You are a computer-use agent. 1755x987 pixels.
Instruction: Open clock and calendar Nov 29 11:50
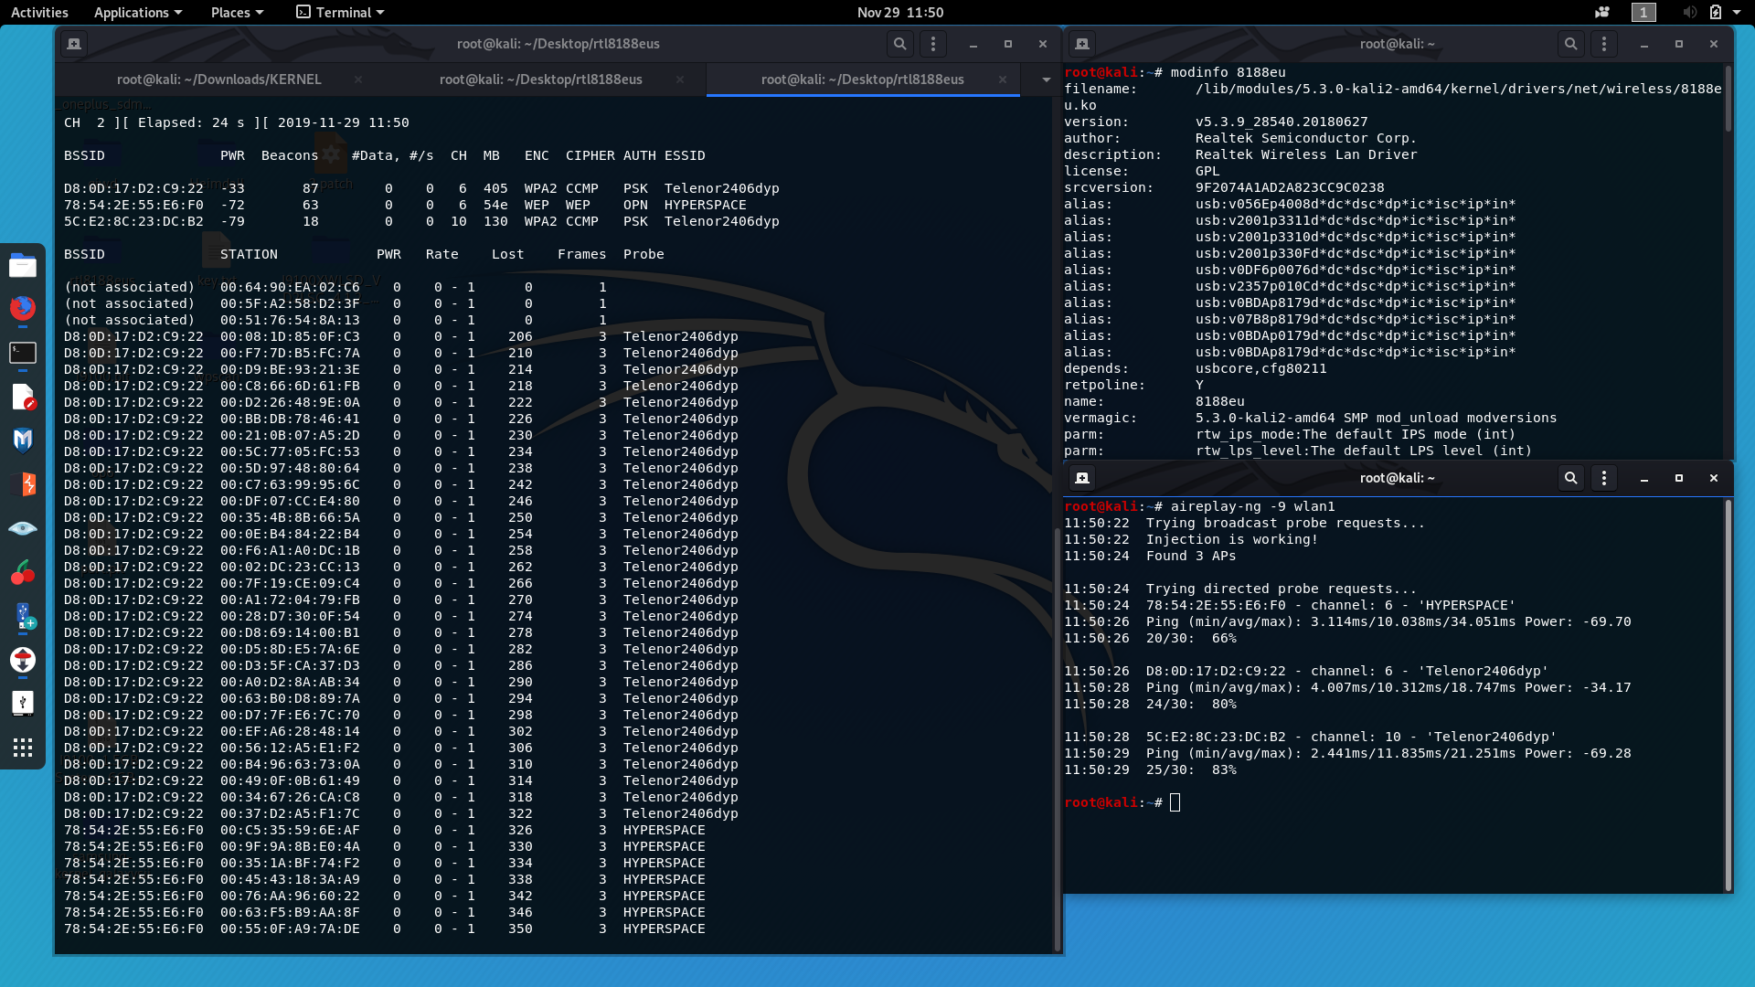(x=899, y=12)
